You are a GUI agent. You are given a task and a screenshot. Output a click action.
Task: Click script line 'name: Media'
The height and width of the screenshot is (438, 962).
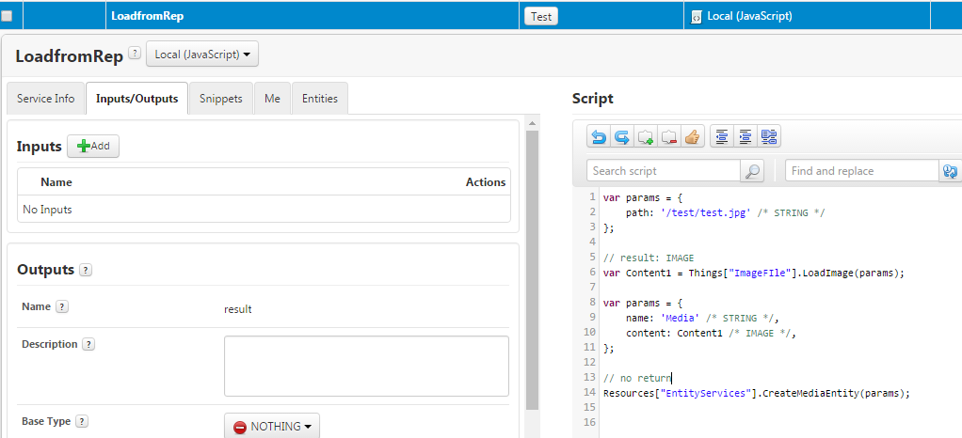pyautogui.click(x=702, y=318)
